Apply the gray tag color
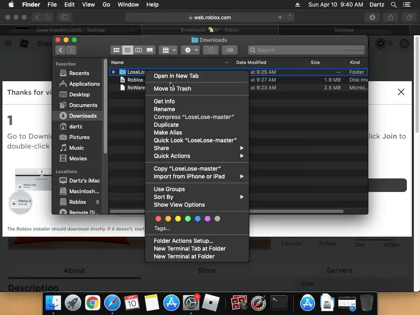This screenshot has height=315, width=420. (217, 219)
